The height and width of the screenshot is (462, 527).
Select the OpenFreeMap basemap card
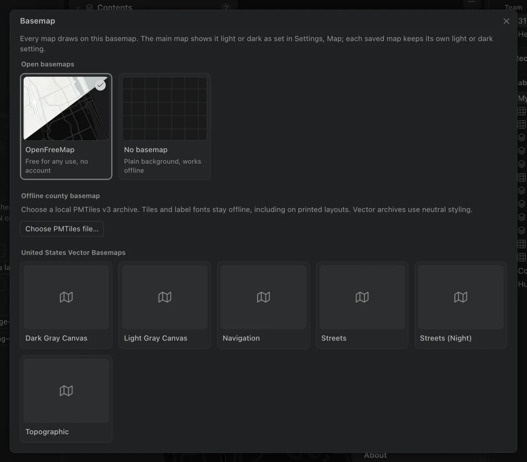[66, 126]
